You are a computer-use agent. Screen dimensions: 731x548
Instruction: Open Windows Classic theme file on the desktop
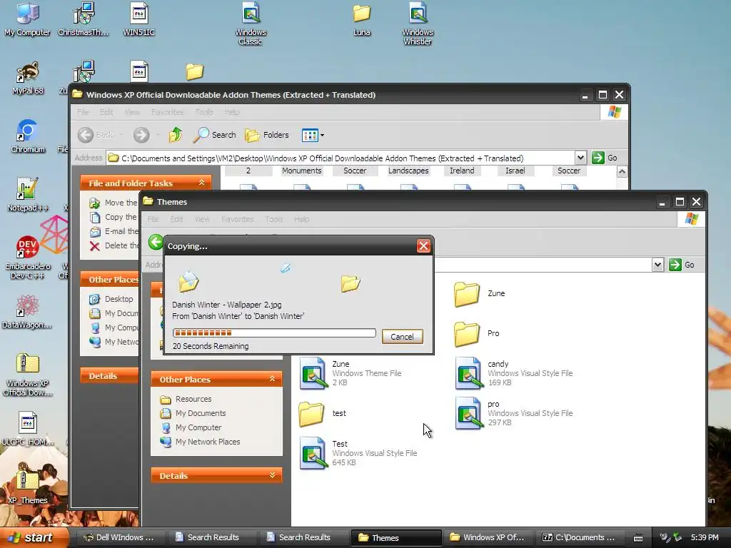[x=251, y=24]
